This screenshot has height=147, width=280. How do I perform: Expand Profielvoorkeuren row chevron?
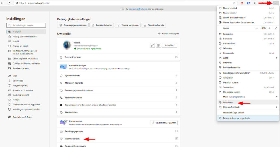click(x=176, y=97)
